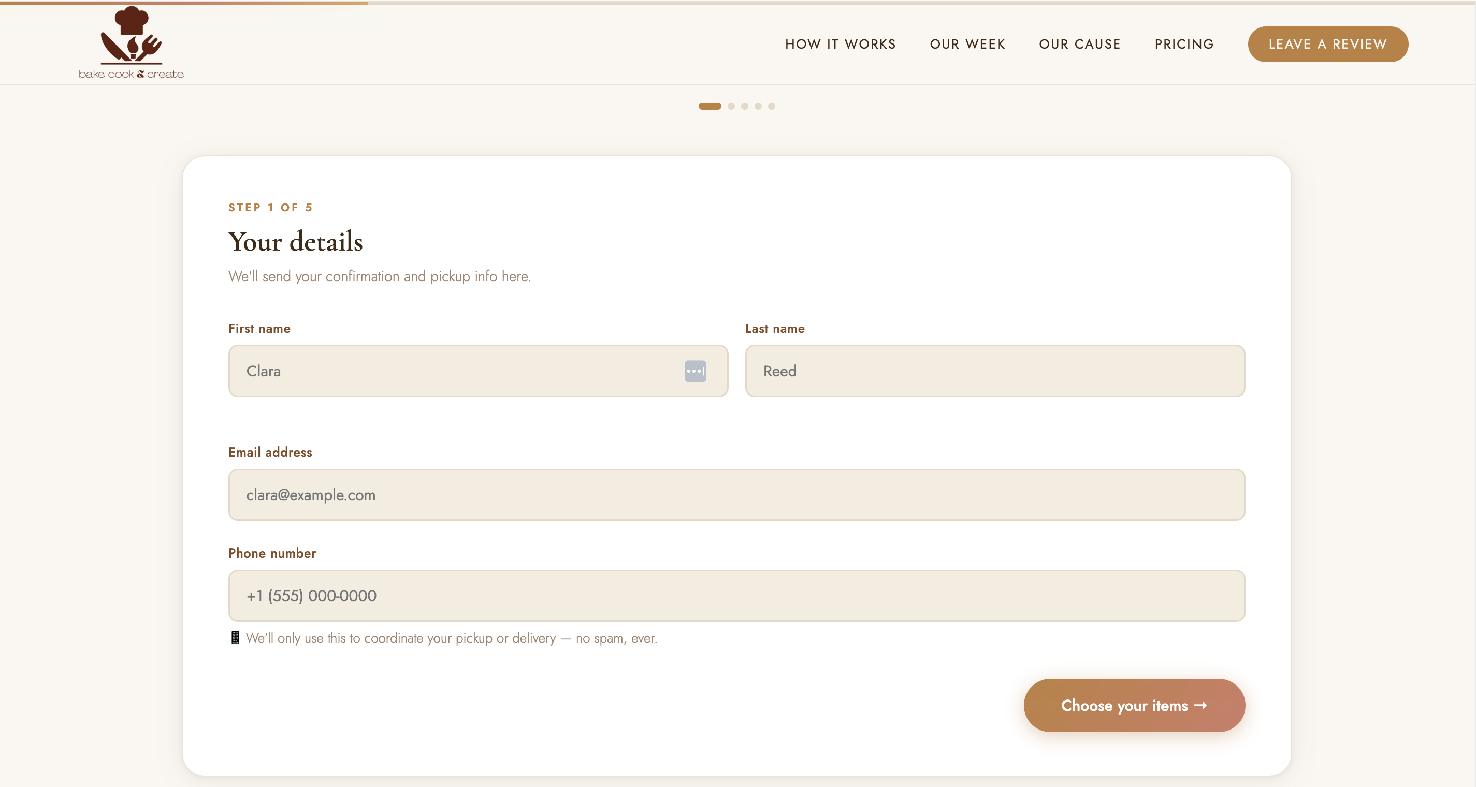This screenshot has height=787, width=1476.
Task: Jump to the last step indicator dot
Action: click(x=772, y=106)
